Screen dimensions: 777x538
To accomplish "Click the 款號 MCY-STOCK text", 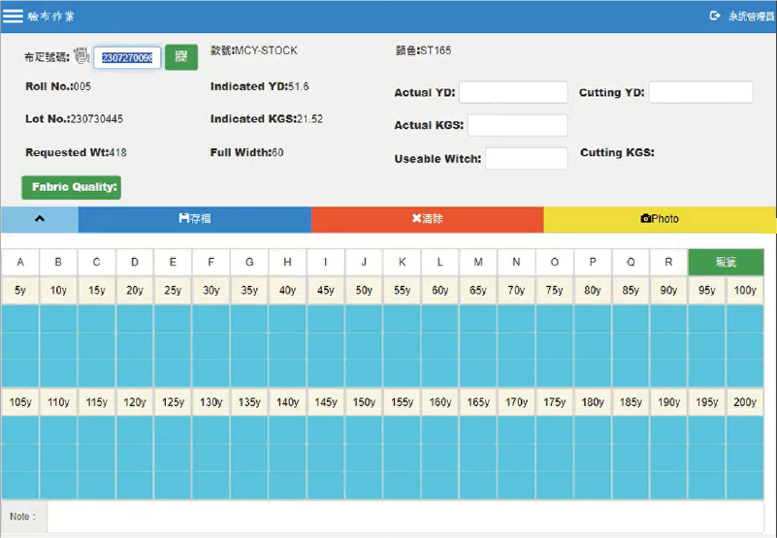I will click(x=254, y=50).
